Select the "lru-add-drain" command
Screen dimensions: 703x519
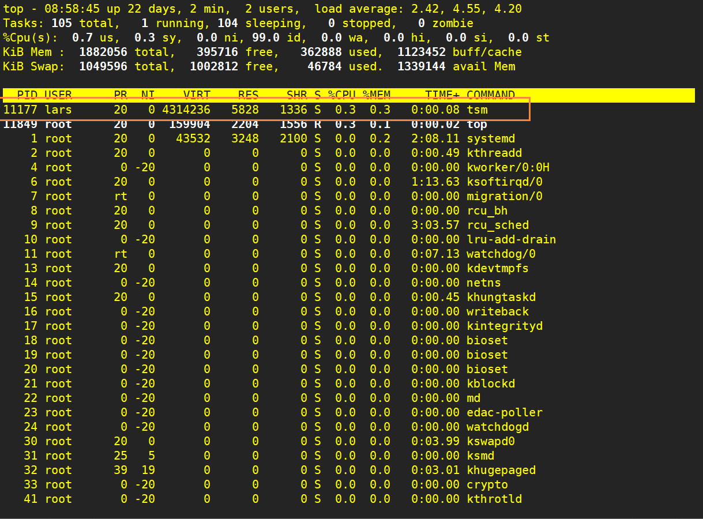(x=512, y=239)
